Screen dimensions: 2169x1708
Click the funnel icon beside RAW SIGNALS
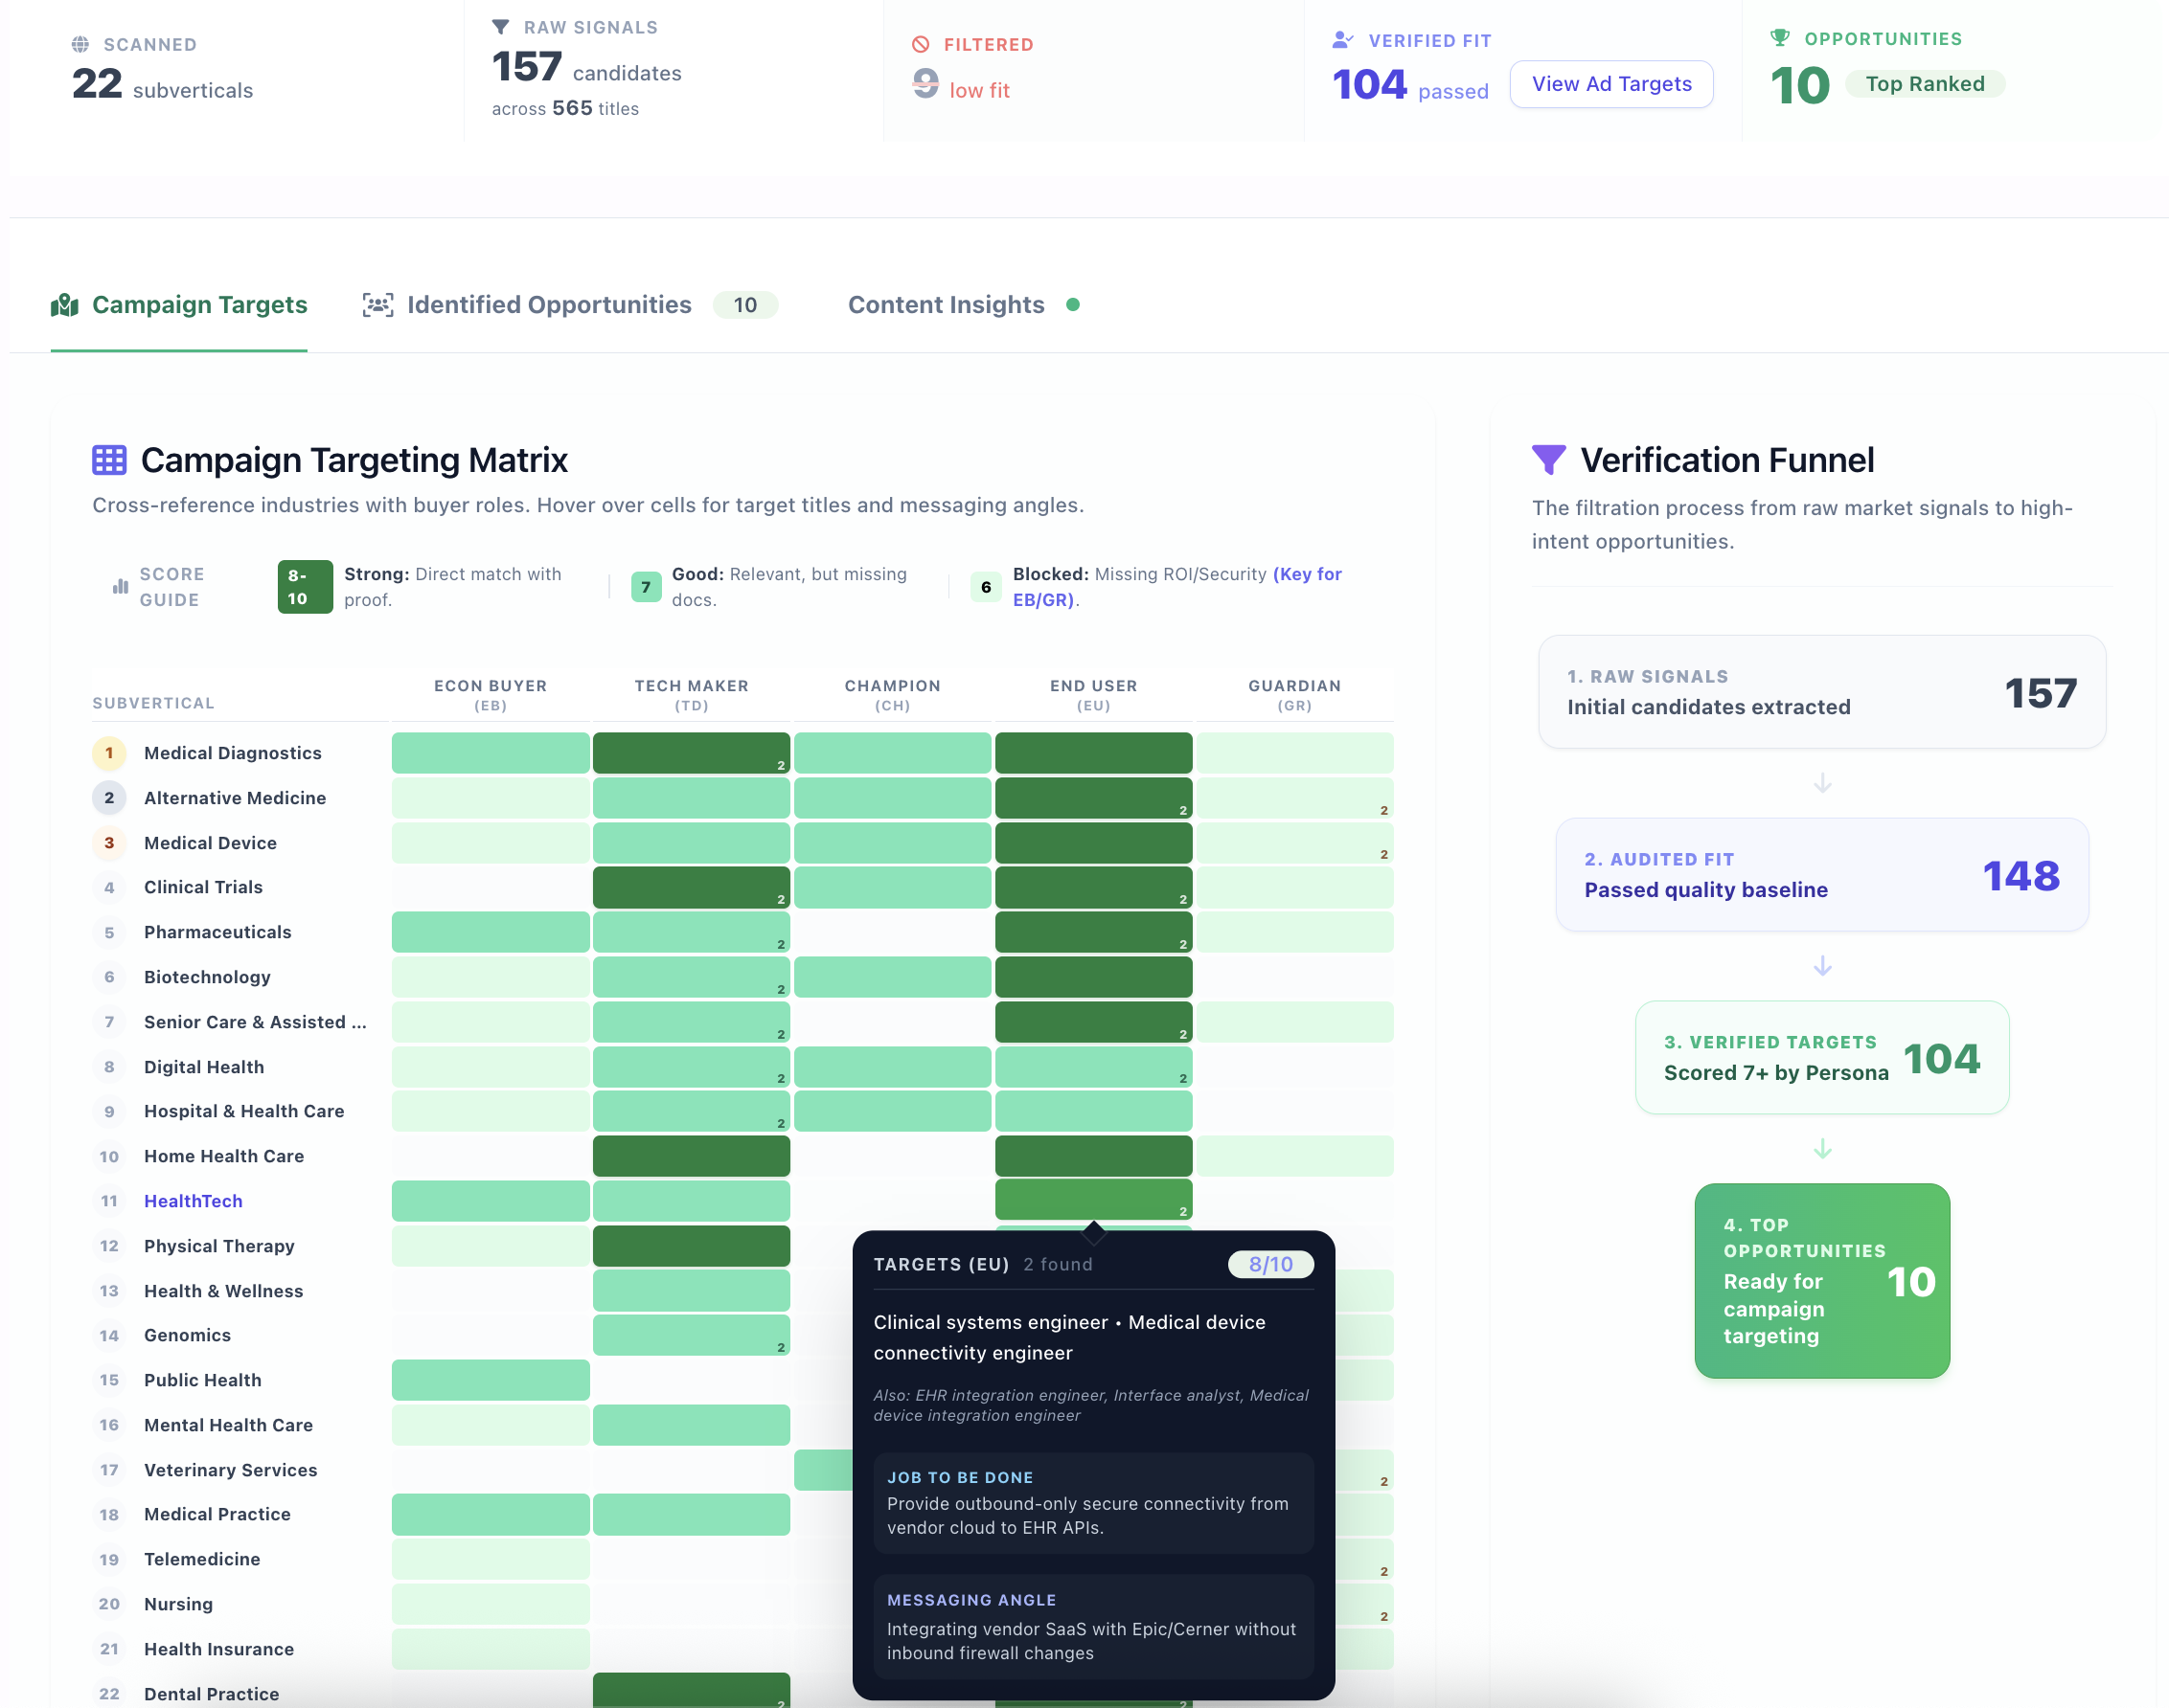pyautogui.click(x=500, y=27)
